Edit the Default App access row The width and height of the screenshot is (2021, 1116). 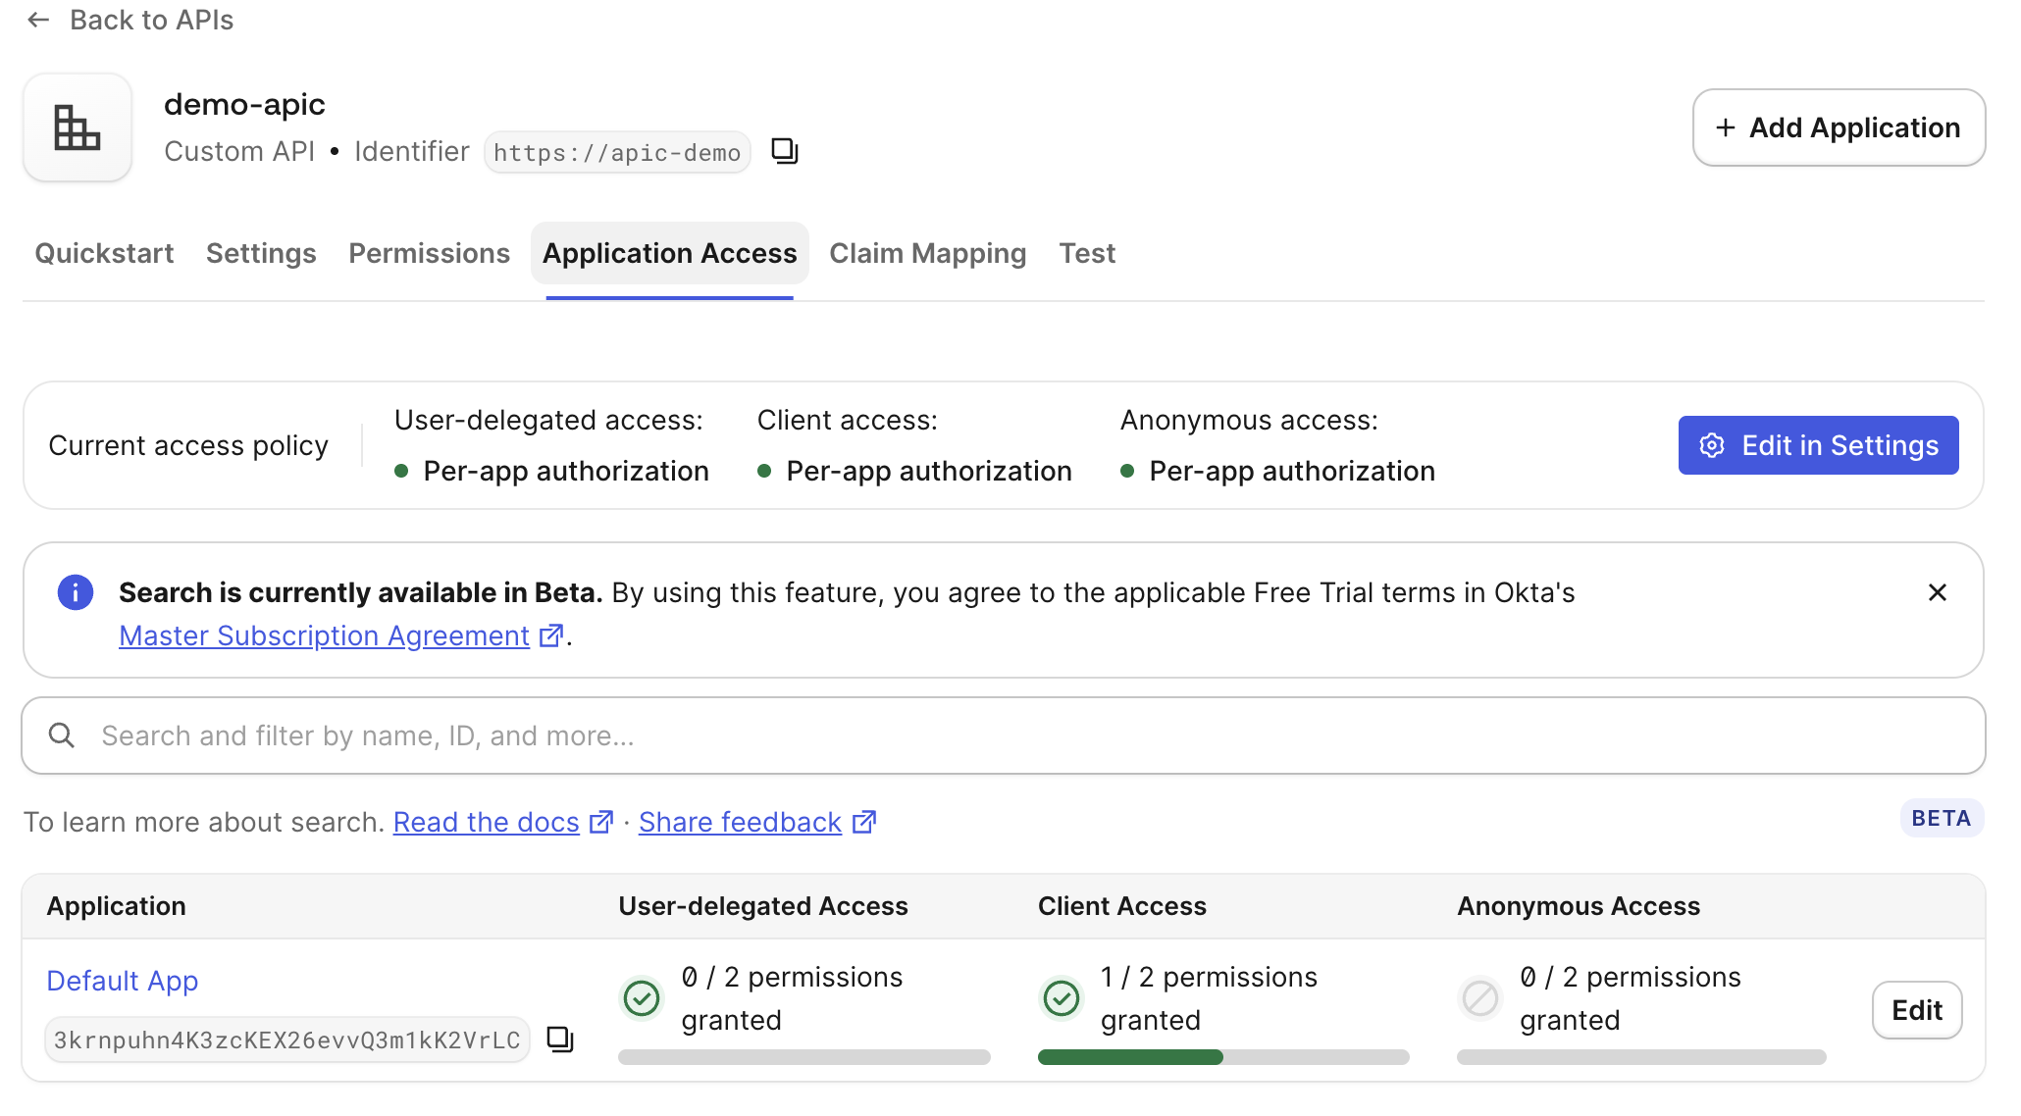[x=1916, y=1010]
